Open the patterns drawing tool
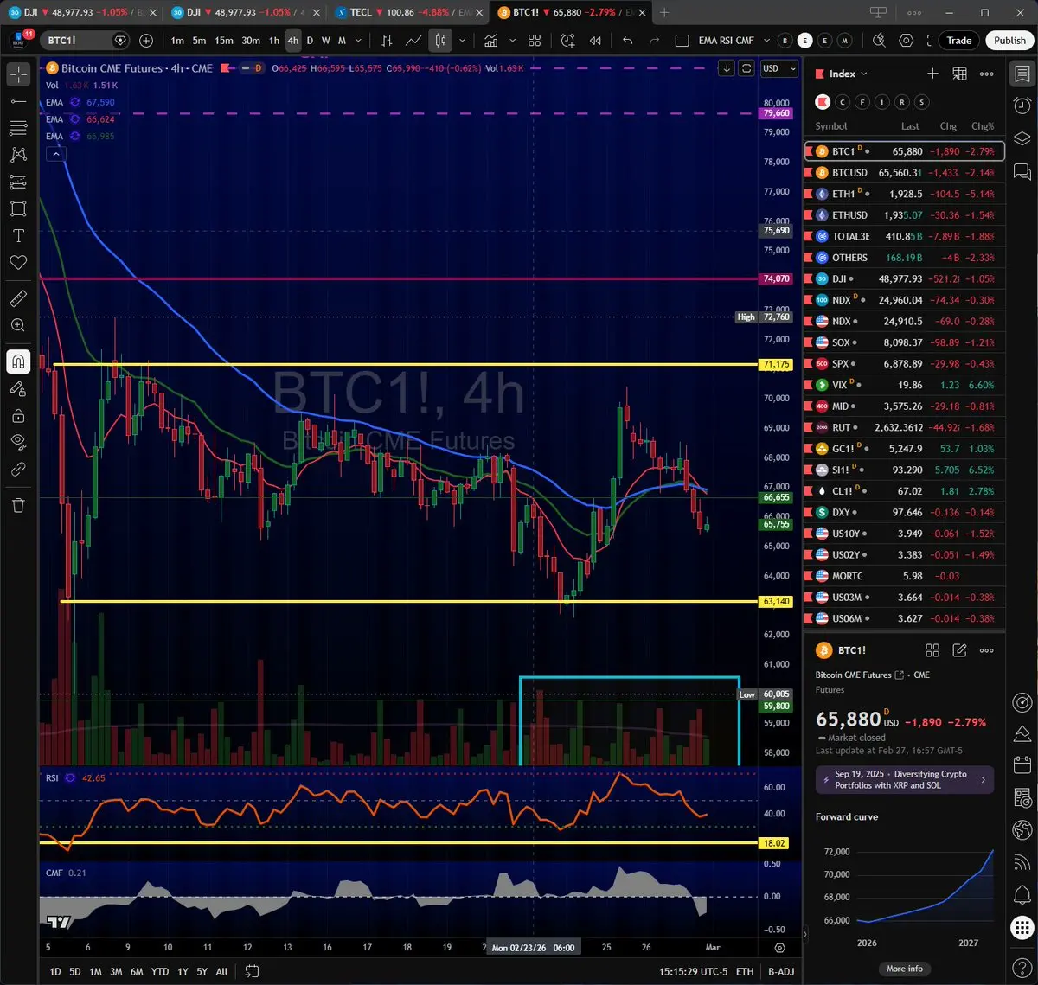Screen dimensions: 1038x985 pos(18,155)
